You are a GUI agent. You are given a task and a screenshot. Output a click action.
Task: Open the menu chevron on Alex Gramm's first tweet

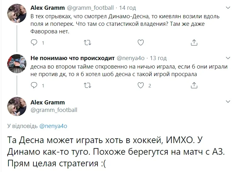228,6
